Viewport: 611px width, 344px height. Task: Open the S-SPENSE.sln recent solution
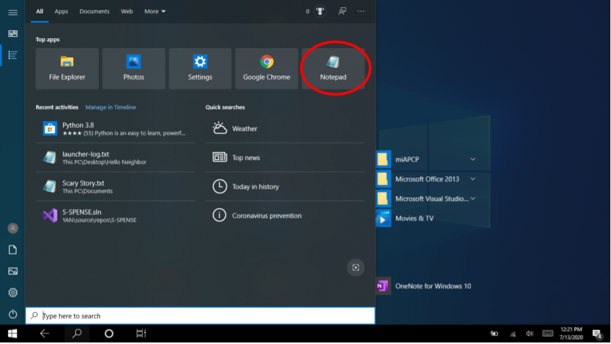(x=115, y=216)
